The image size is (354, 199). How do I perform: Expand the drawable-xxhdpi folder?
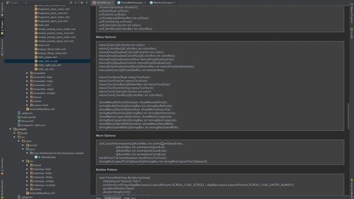click(x=27, y=93)
